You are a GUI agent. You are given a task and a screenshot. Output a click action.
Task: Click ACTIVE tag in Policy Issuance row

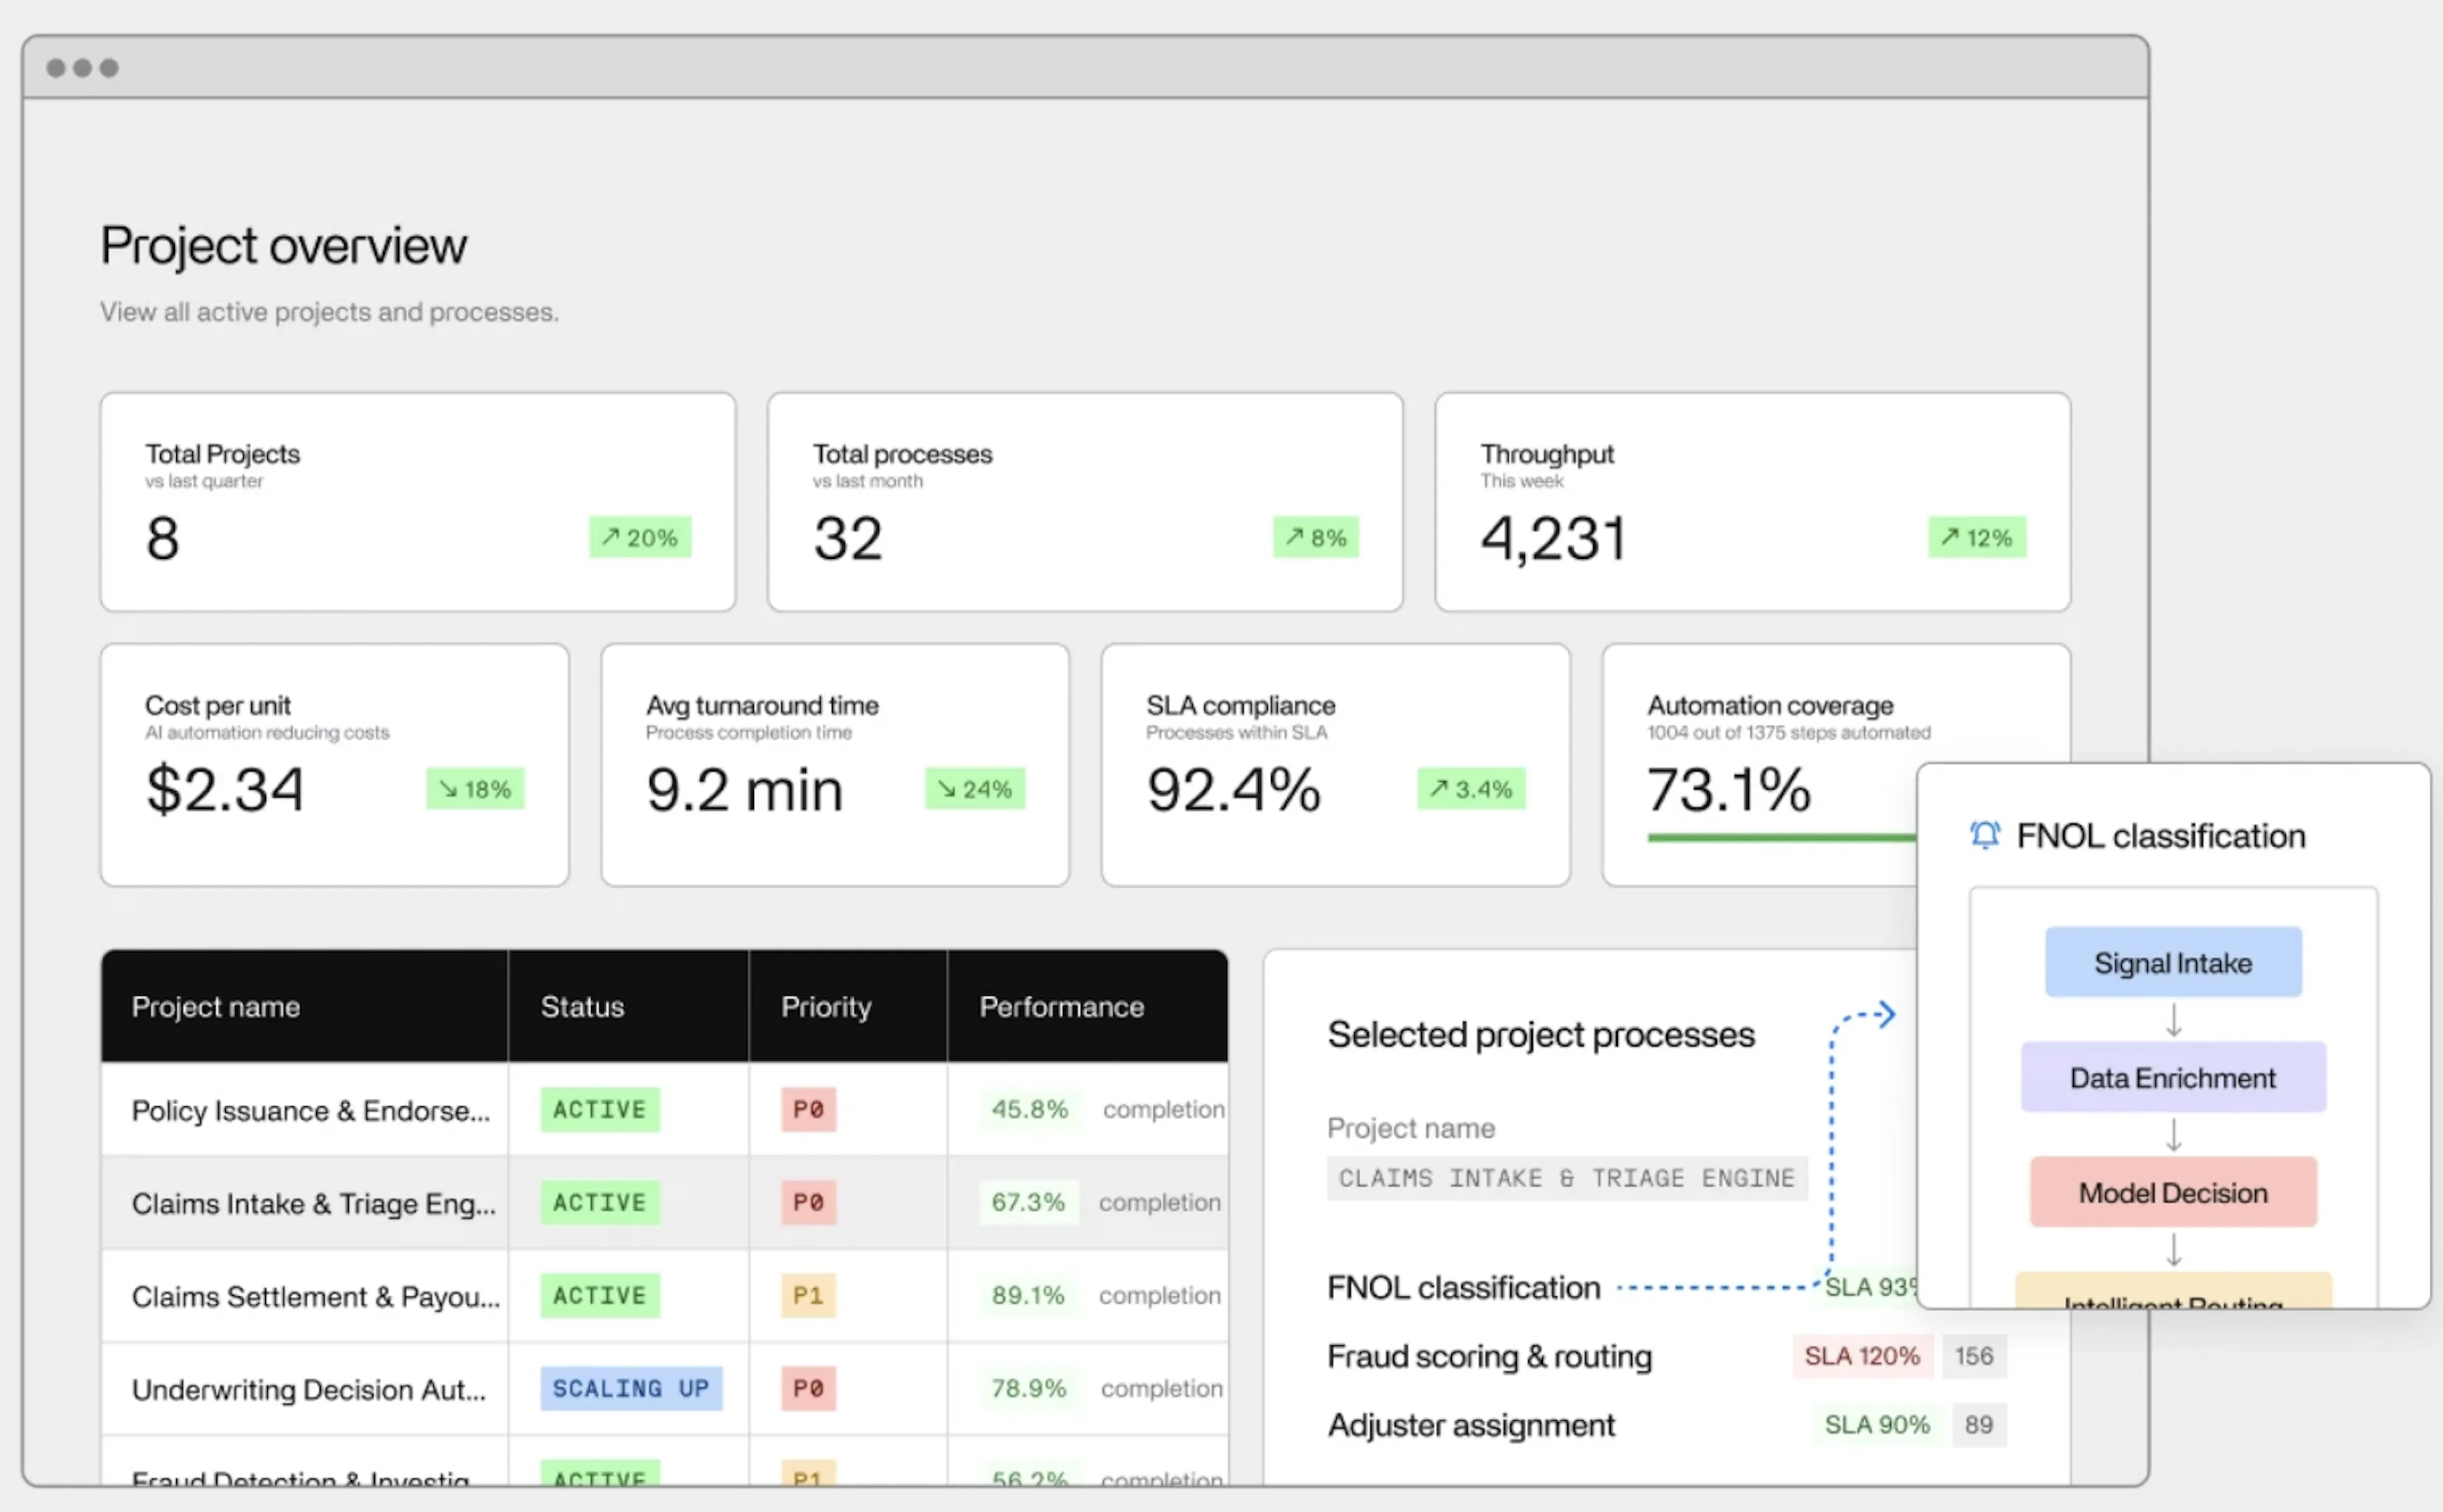tap(600, 1109)
